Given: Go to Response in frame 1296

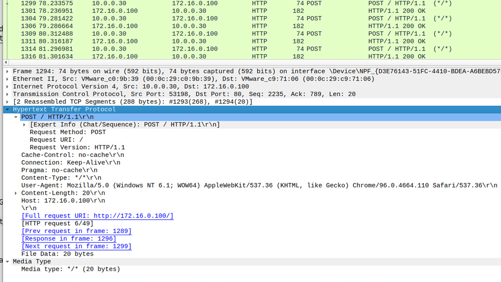Looking at the screenshot, I should (68, 239).
